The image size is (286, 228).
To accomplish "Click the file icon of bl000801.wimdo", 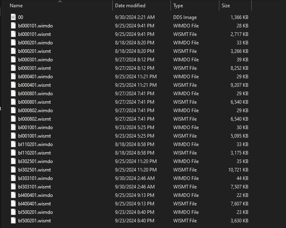I will (13, 94).
